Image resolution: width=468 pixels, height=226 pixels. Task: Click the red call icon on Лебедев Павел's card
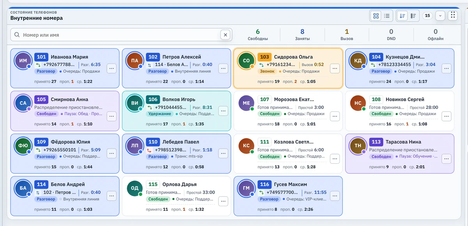click(x=149, y=150)
